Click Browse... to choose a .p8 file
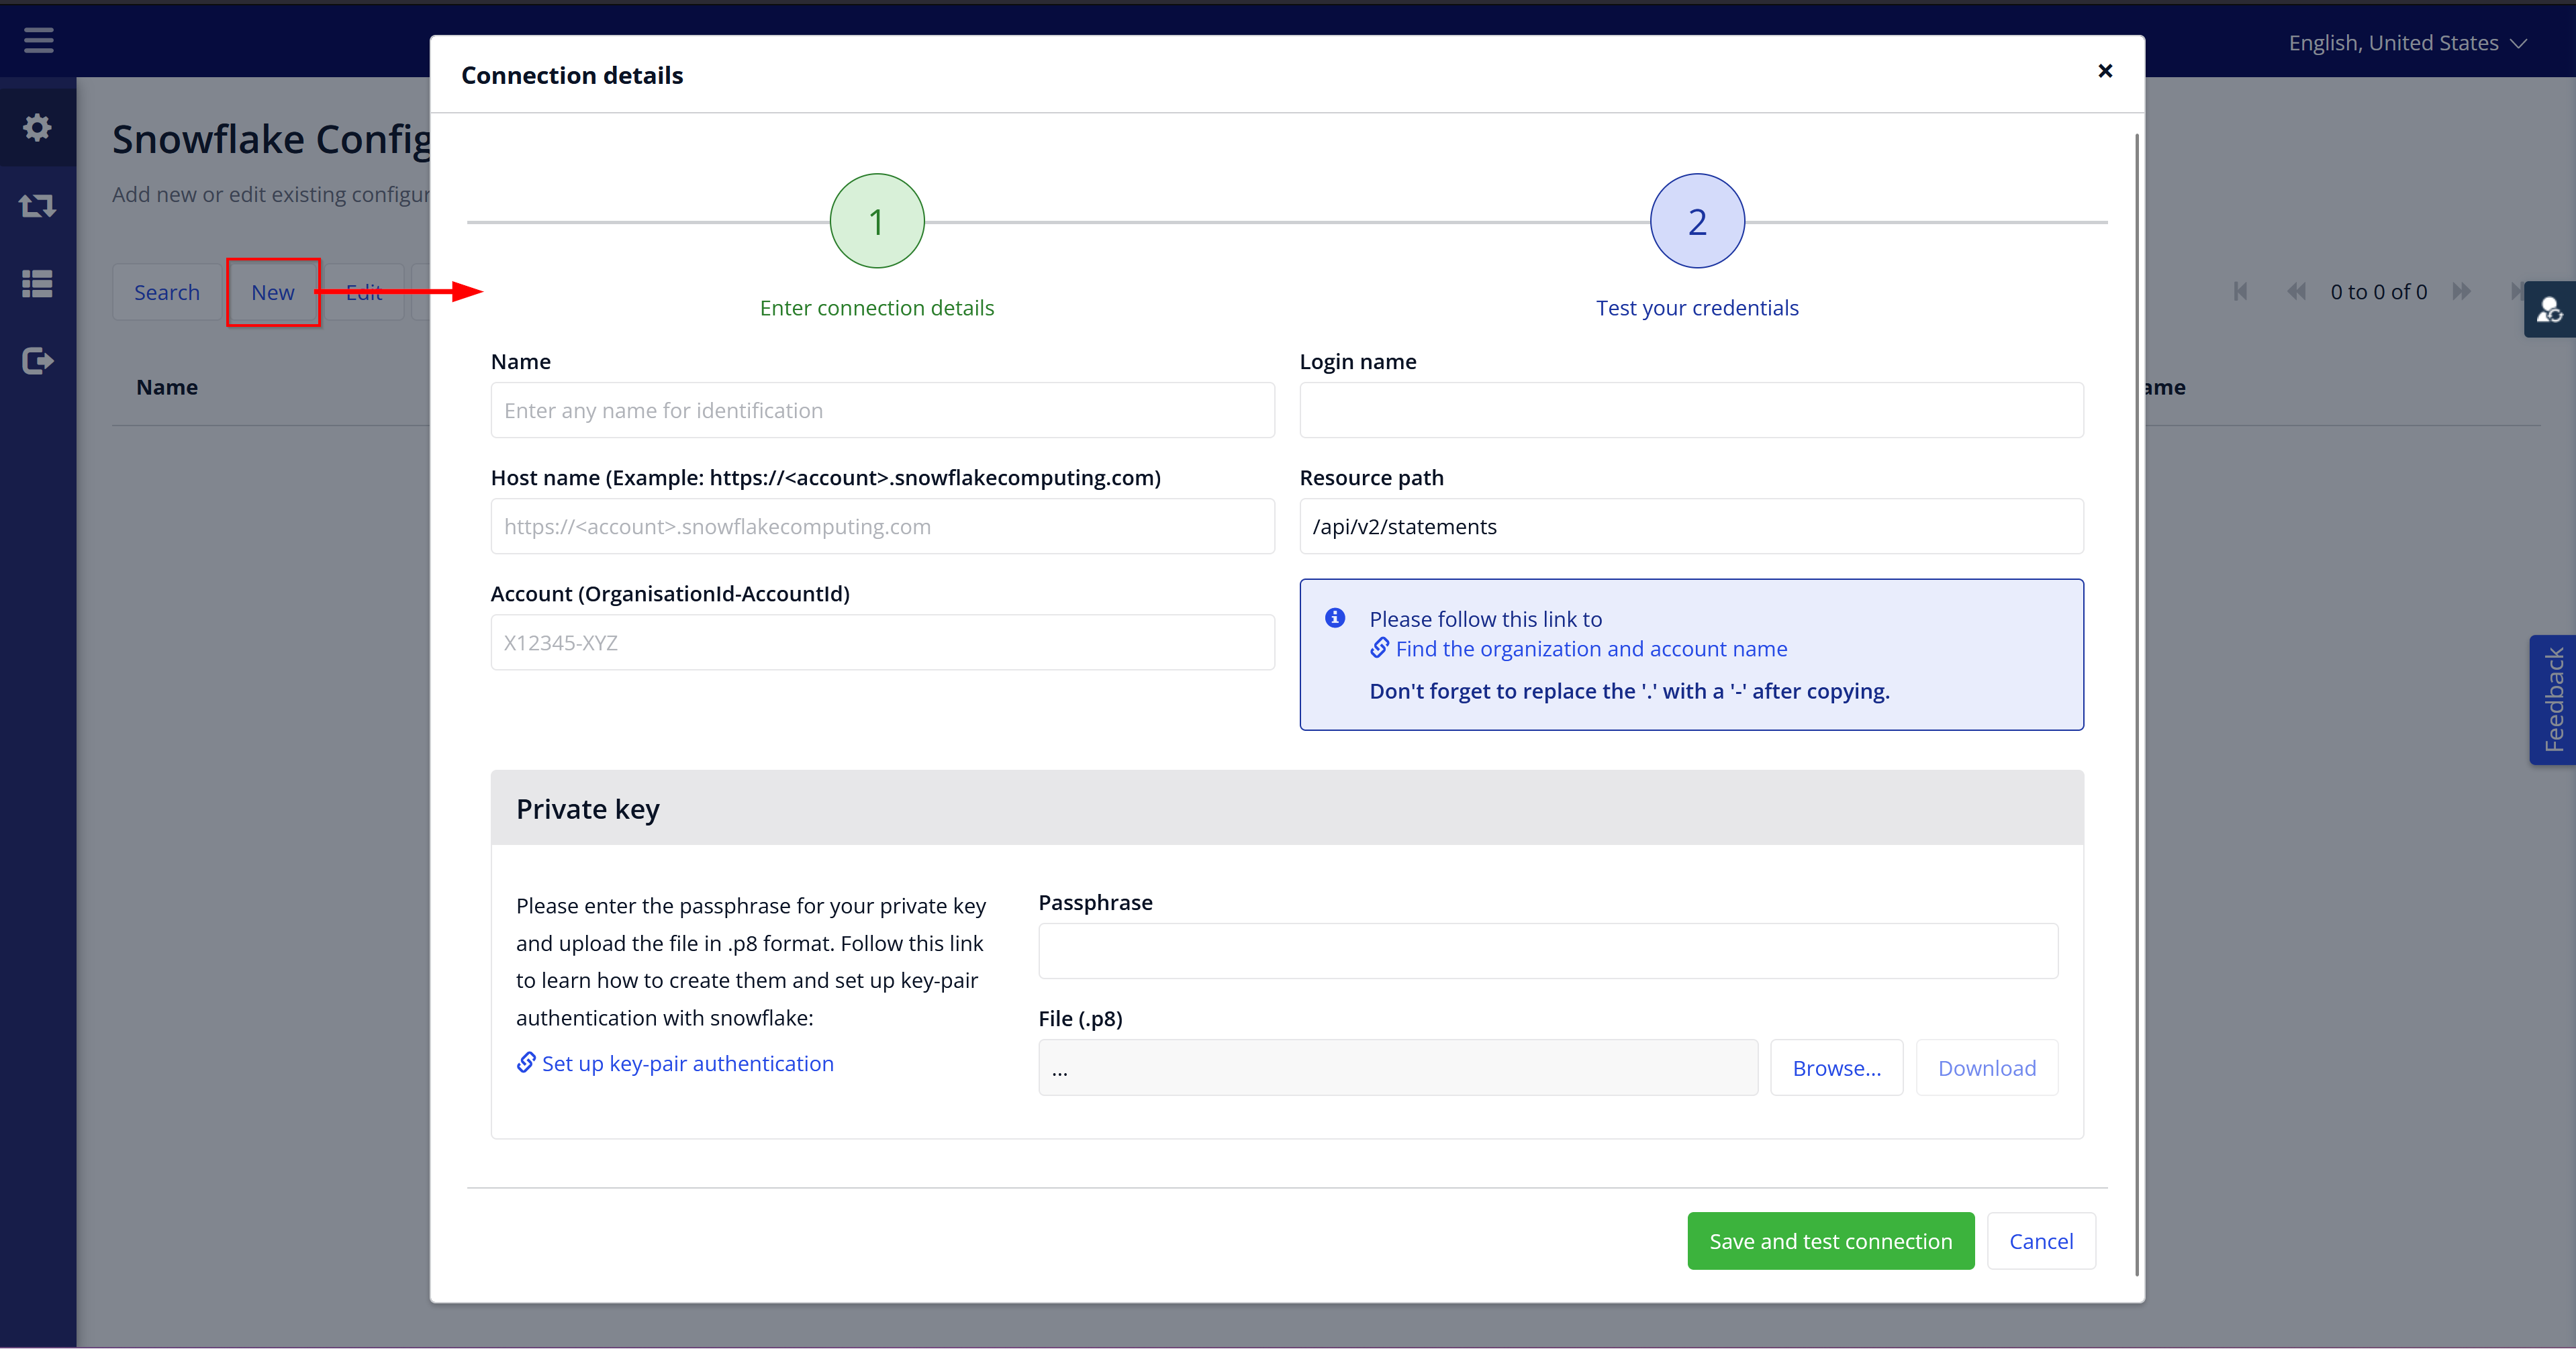2576x1349 pixels. 1836,1068
